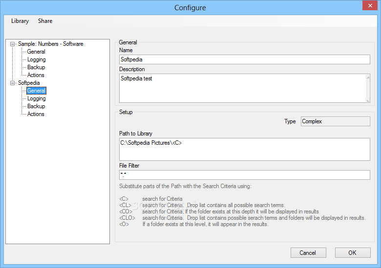Click the Cancel button
Screen dimensions: 381x268
click(308, 253)
